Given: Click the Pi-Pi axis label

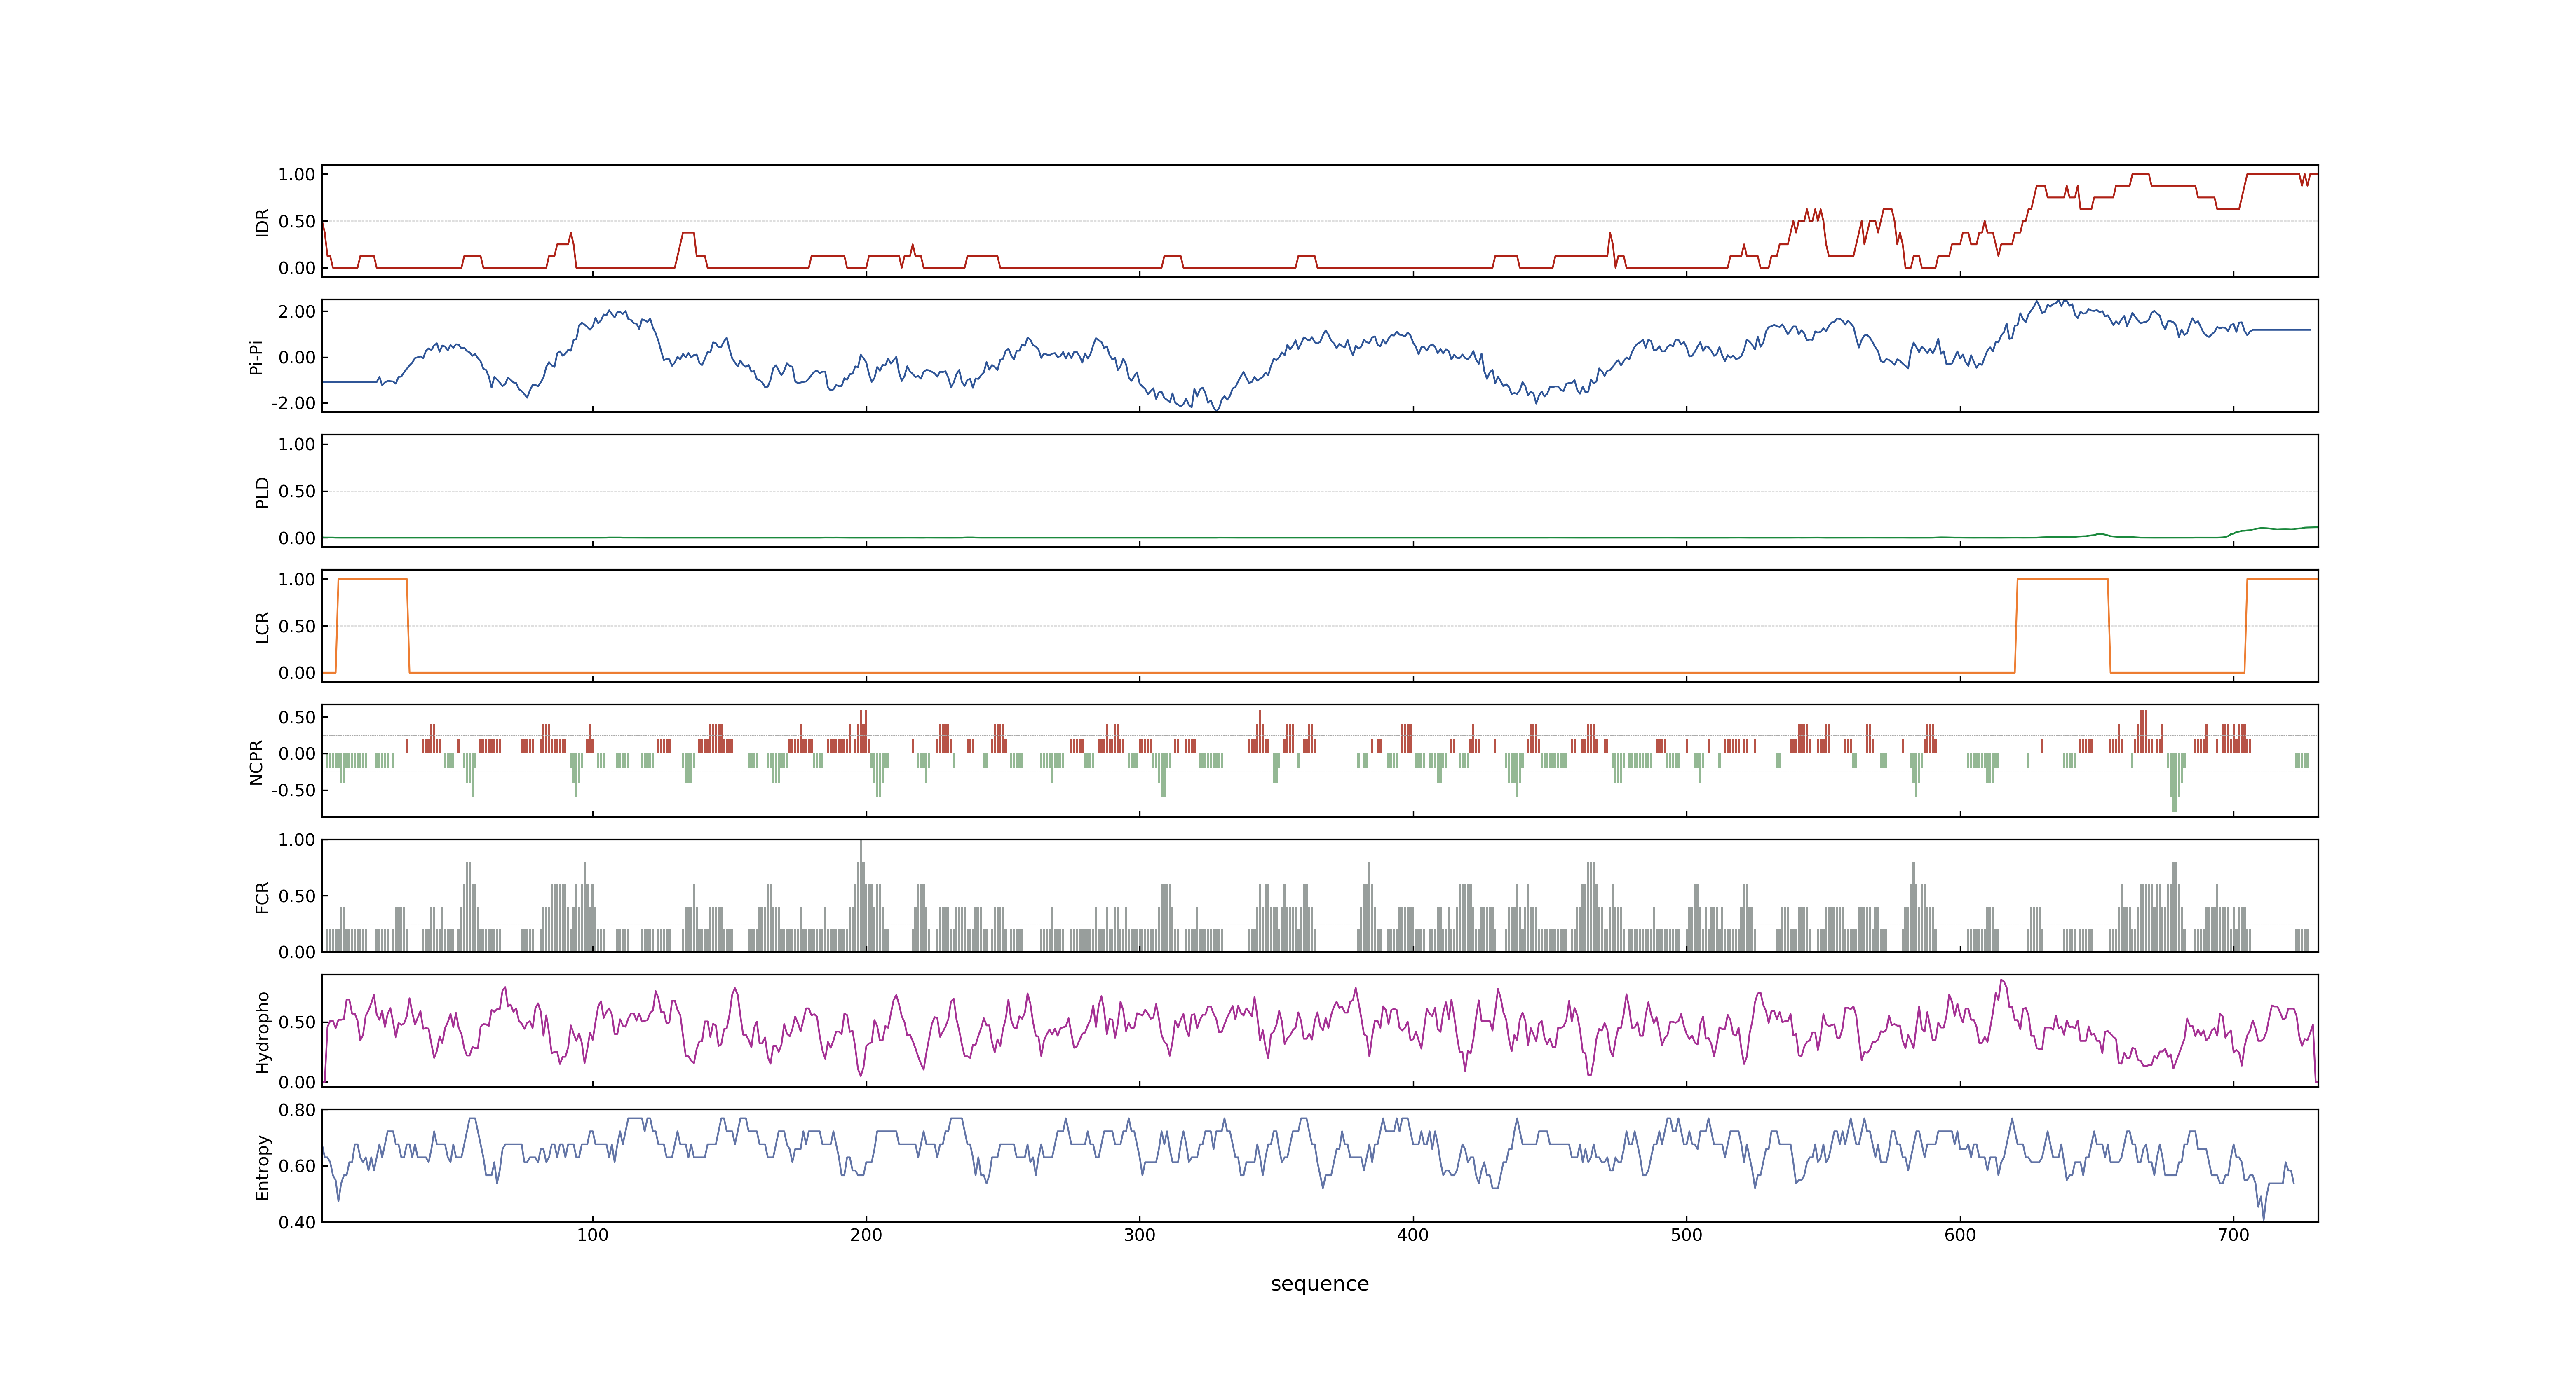Looking at the screenshot, I should click(x=256, y=357).
